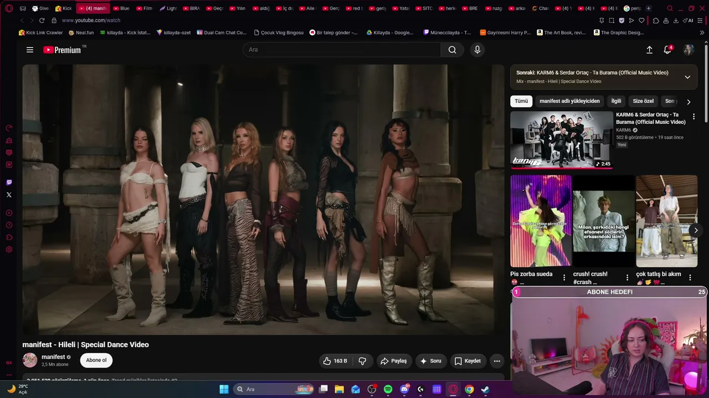This screenshot has width=709, height=398.
Task: Open options for Pis zorba sueda short
Action: pyautogui.click(x=564, y=277)
